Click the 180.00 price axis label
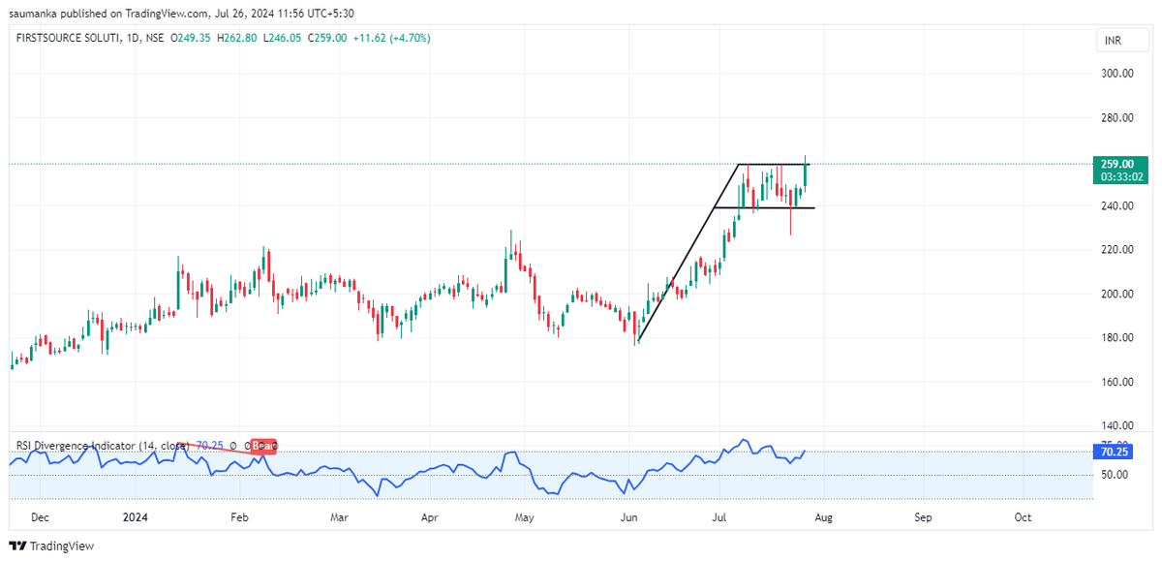 1117,338
